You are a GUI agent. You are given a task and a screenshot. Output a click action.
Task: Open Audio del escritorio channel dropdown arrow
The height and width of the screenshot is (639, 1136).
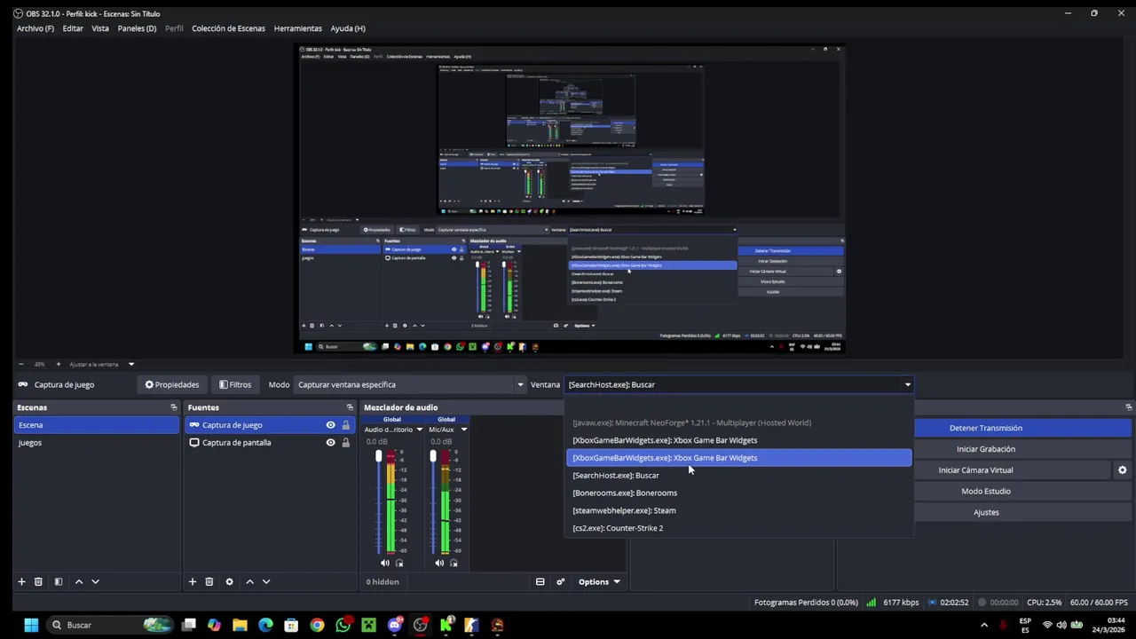tap(420, 430)
